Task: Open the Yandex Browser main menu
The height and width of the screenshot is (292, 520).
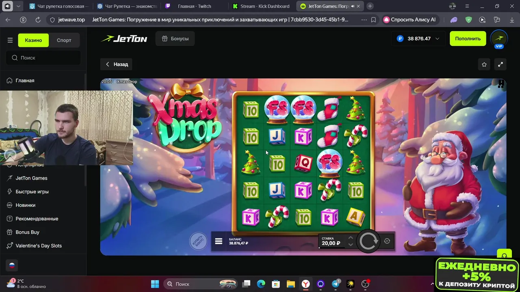Action: (x=467, y=6)
